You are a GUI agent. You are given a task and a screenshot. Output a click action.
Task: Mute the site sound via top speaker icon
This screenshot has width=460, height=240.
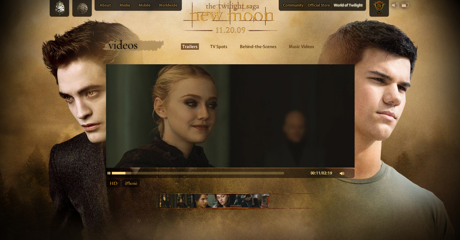pyautogui.click(x=395, y=5)
